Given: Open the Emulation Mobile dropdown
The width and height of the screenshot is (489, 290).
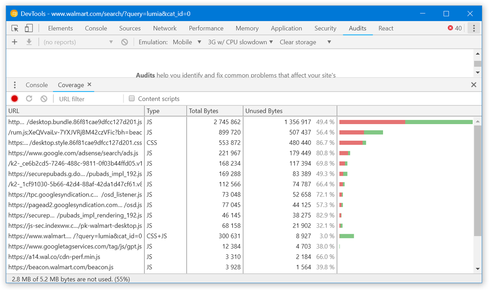Looking at the screenshot, I should 187,42.
